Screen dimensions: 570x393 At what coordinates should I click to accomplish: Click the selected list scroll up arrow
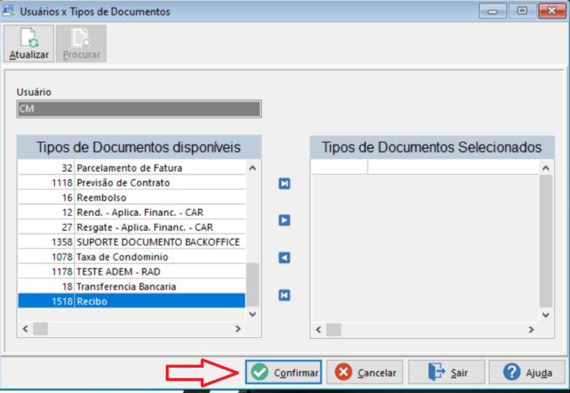pos(546,168)
